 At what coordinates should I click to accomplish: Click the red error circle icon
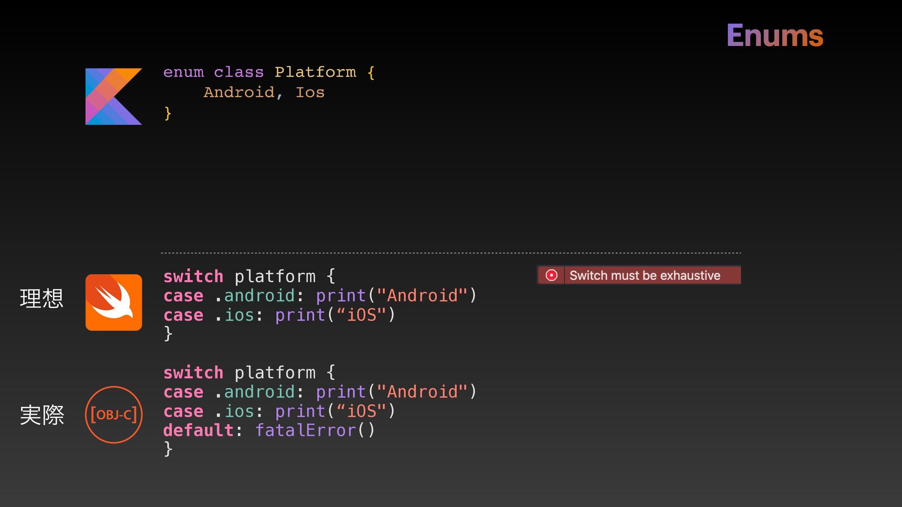click(552, 275)
